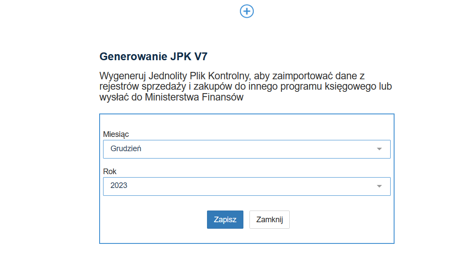Click the selected value text Grudzień
The image size is (453, 256).
click(126, 149)
